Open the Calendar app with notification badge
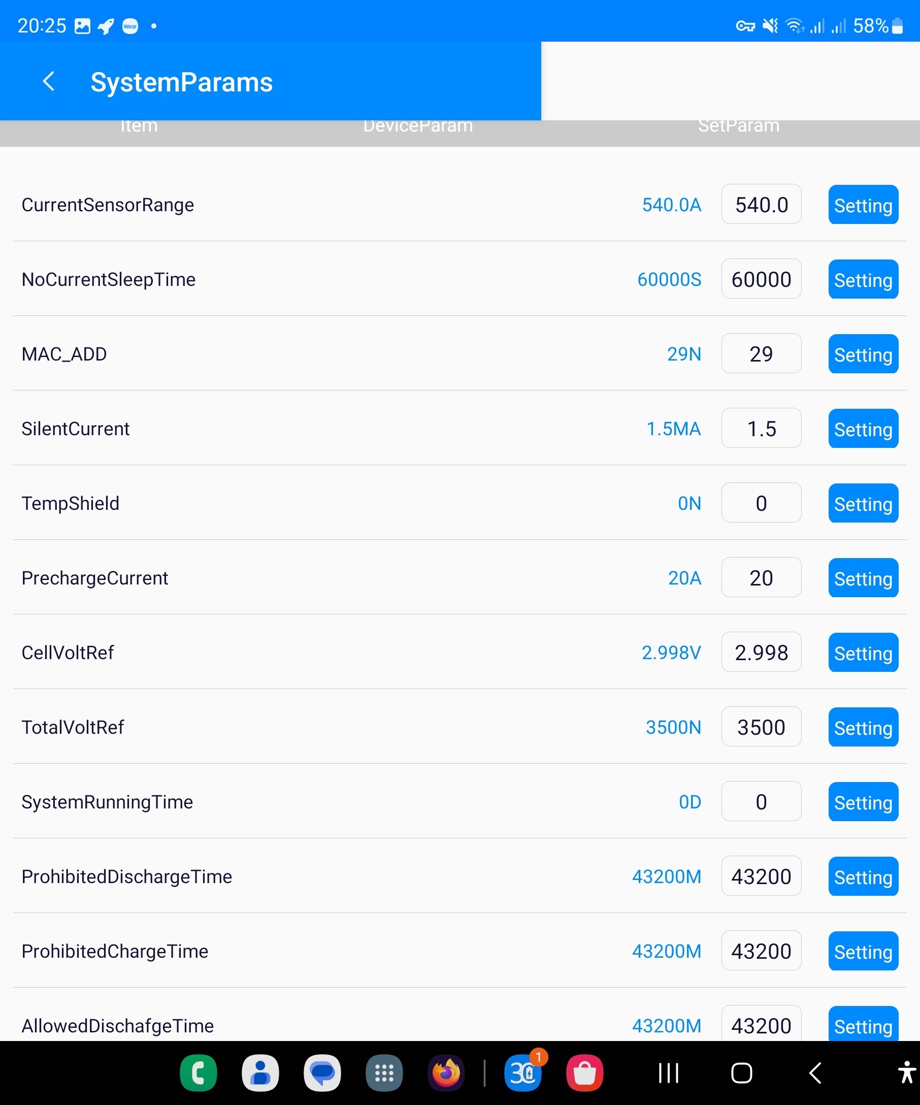The image size is (920, 1105). (x=523, y=1073)
